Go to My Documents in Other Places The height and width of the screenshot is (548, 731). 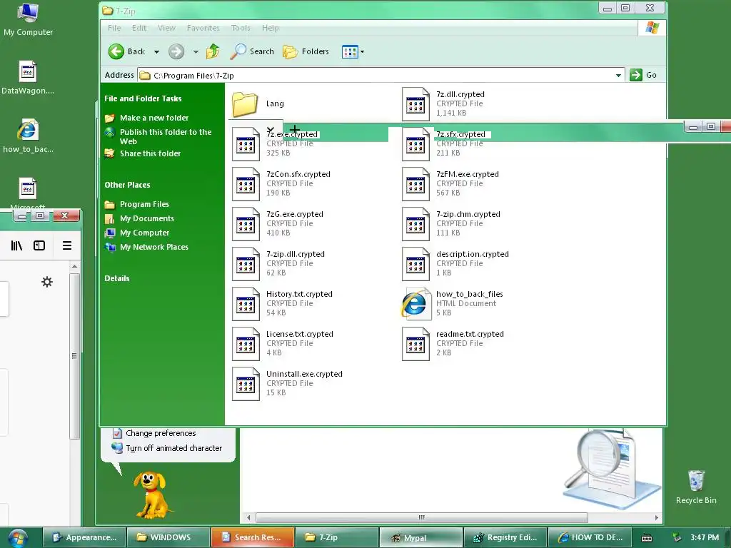pyautogui.click(x=147, y=218)
